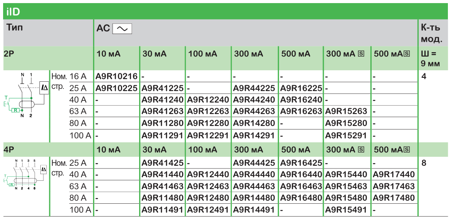Select the module count value 8
The height and width of the screenshot is (221, 451).
click(424, 163)
